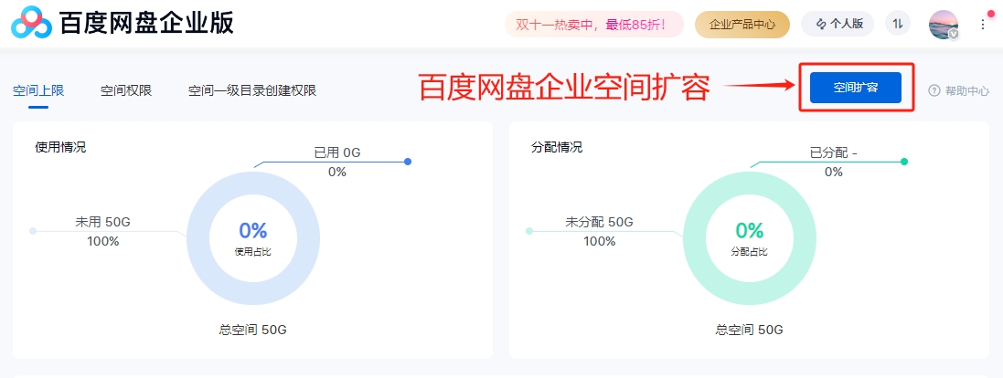
Task: Click the help center question mark icon
Action: point(934,90)
